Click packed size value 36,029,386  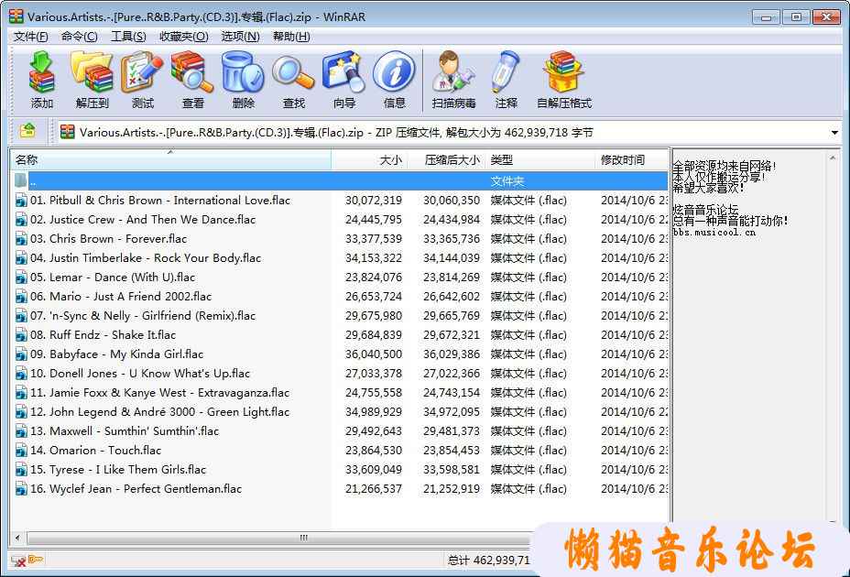click(x=452, y=354)
